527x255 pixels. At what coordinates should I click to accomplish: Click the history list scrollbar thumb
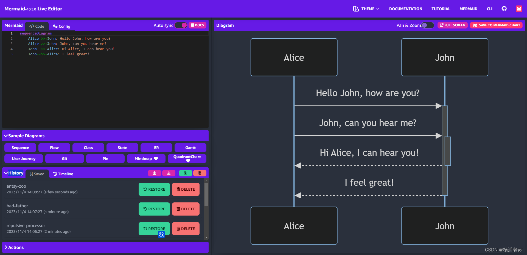coord(206,194)
